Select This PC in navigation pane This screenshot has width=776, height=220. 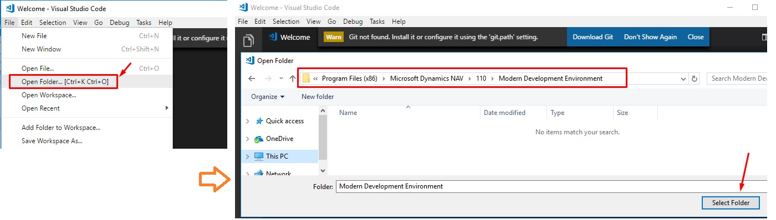277,156
